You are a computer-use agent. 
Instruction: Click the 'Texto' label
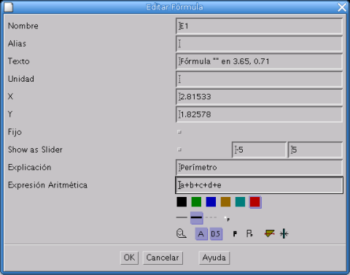point(19,61)
